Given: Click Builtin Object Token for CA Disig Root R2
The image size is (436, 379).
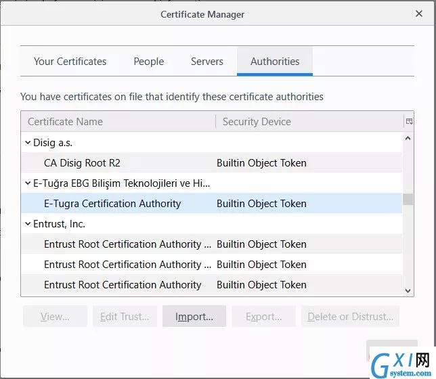Looking at the screenshot, I should coord(261,163).
